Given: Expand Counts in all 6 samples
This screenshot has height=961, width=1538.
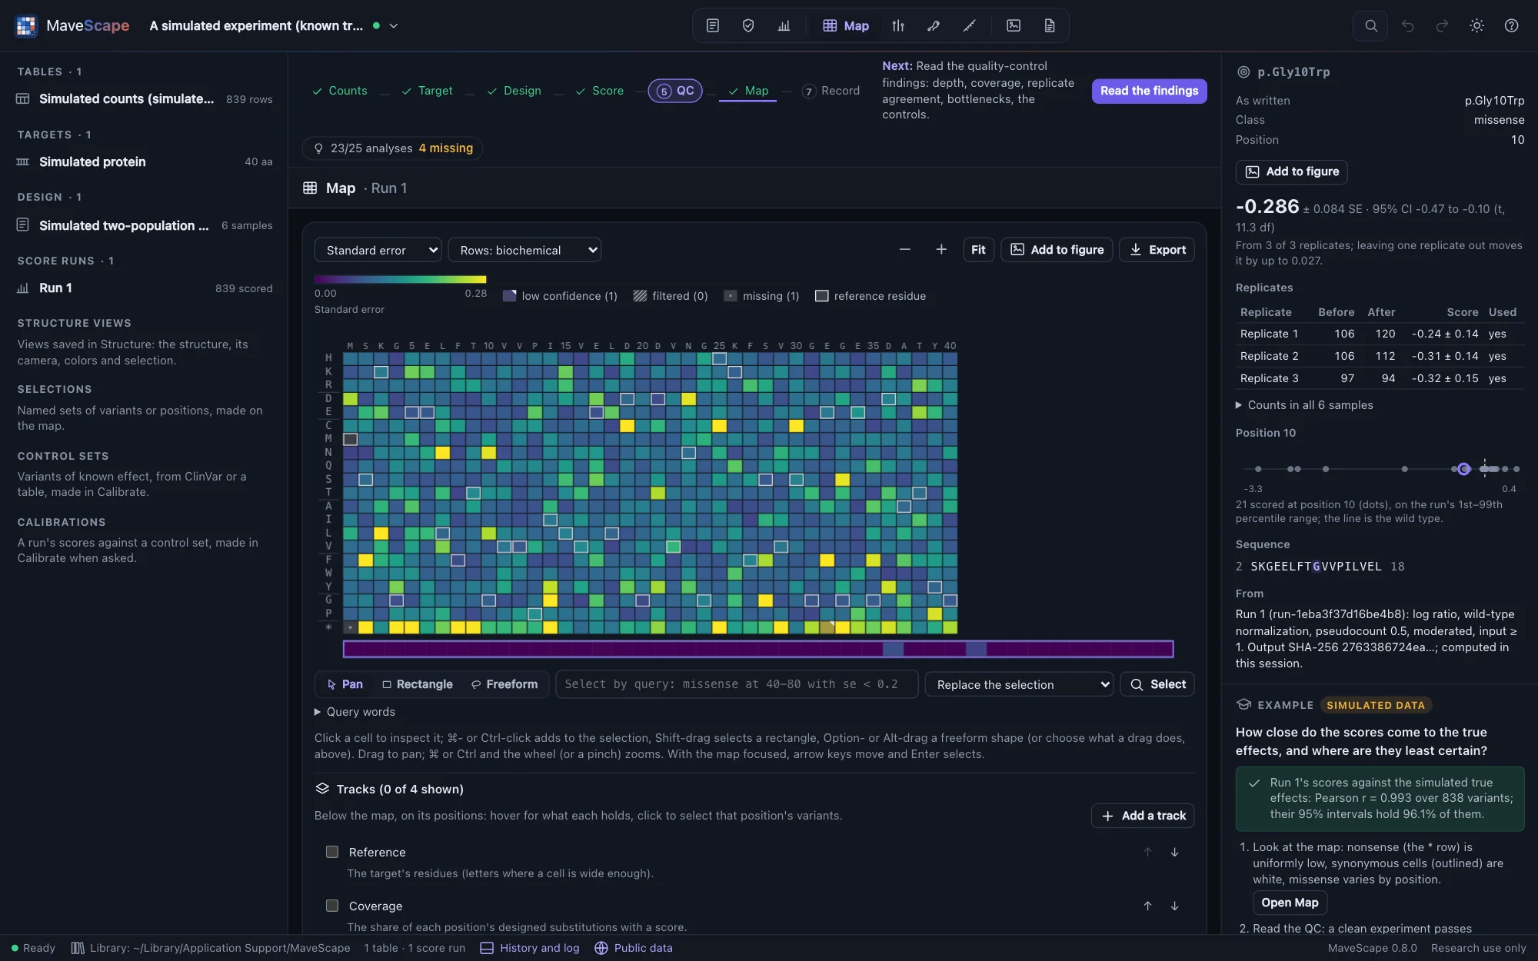Looking at the screenshot, I should [x=1304, y=405].
